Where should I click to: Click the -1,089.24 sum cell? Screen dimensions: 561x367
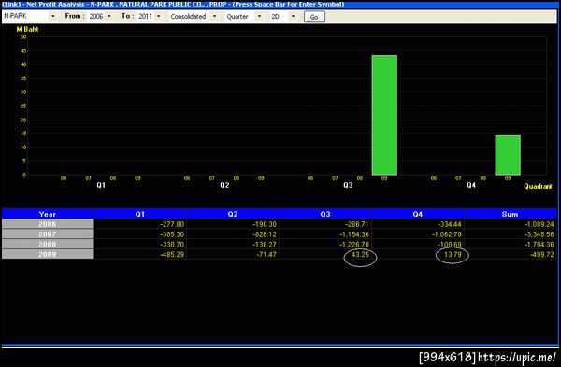click(539, 224)
